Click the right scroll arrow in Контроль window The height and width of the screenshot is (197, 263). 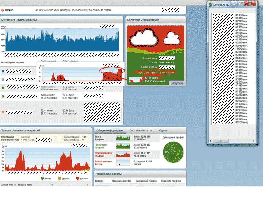(254, 141)
